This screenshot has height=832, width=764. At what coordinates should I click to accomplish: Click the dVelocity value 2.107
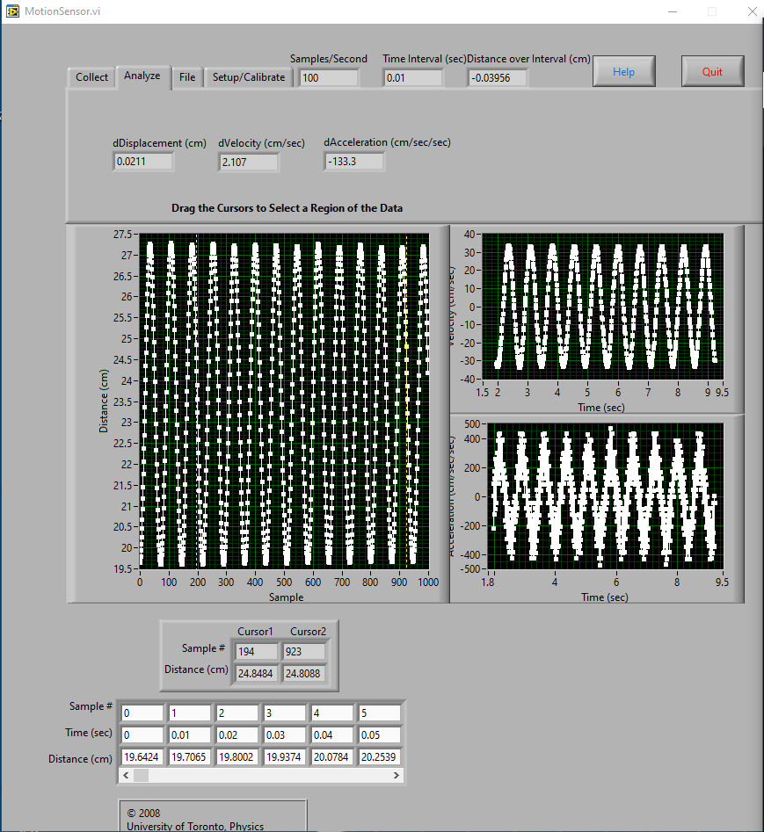pyautogui.click(x=249, y=162)
